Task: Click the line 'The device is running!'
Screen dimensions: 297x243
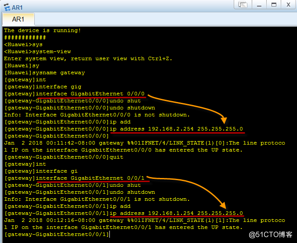Action: point(43,30)
